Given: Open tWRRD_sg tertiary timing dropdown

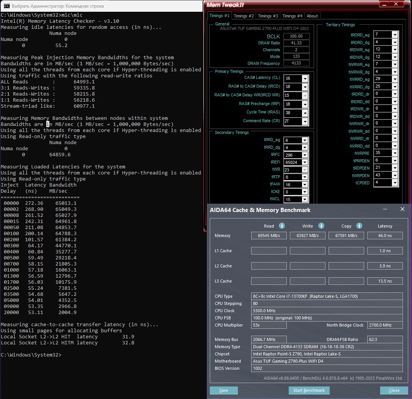Looking at the screenshot, I should pos(395,79).
